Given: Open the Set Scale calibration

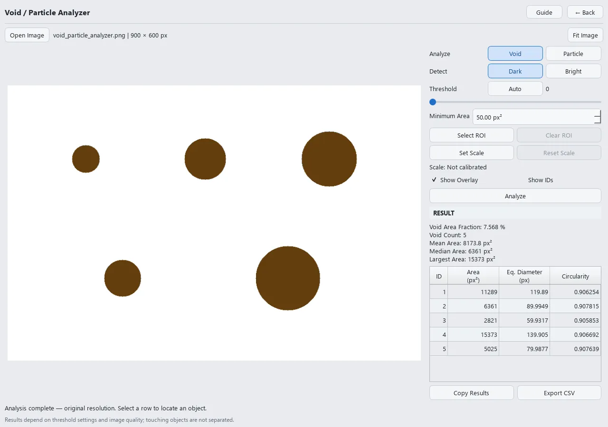Looking at the screenshot, I should 472,153.
